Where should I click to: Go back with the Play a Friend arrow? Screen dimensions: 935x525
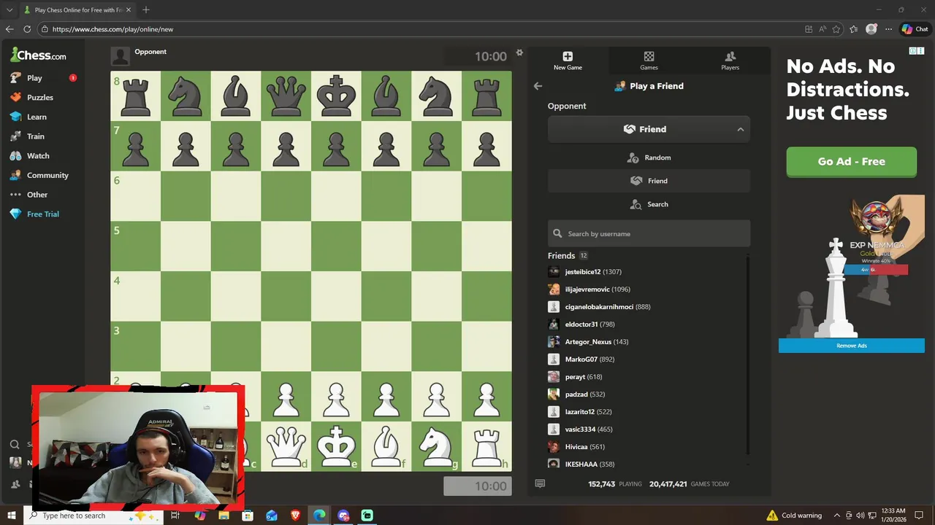[x=538, y=86]
